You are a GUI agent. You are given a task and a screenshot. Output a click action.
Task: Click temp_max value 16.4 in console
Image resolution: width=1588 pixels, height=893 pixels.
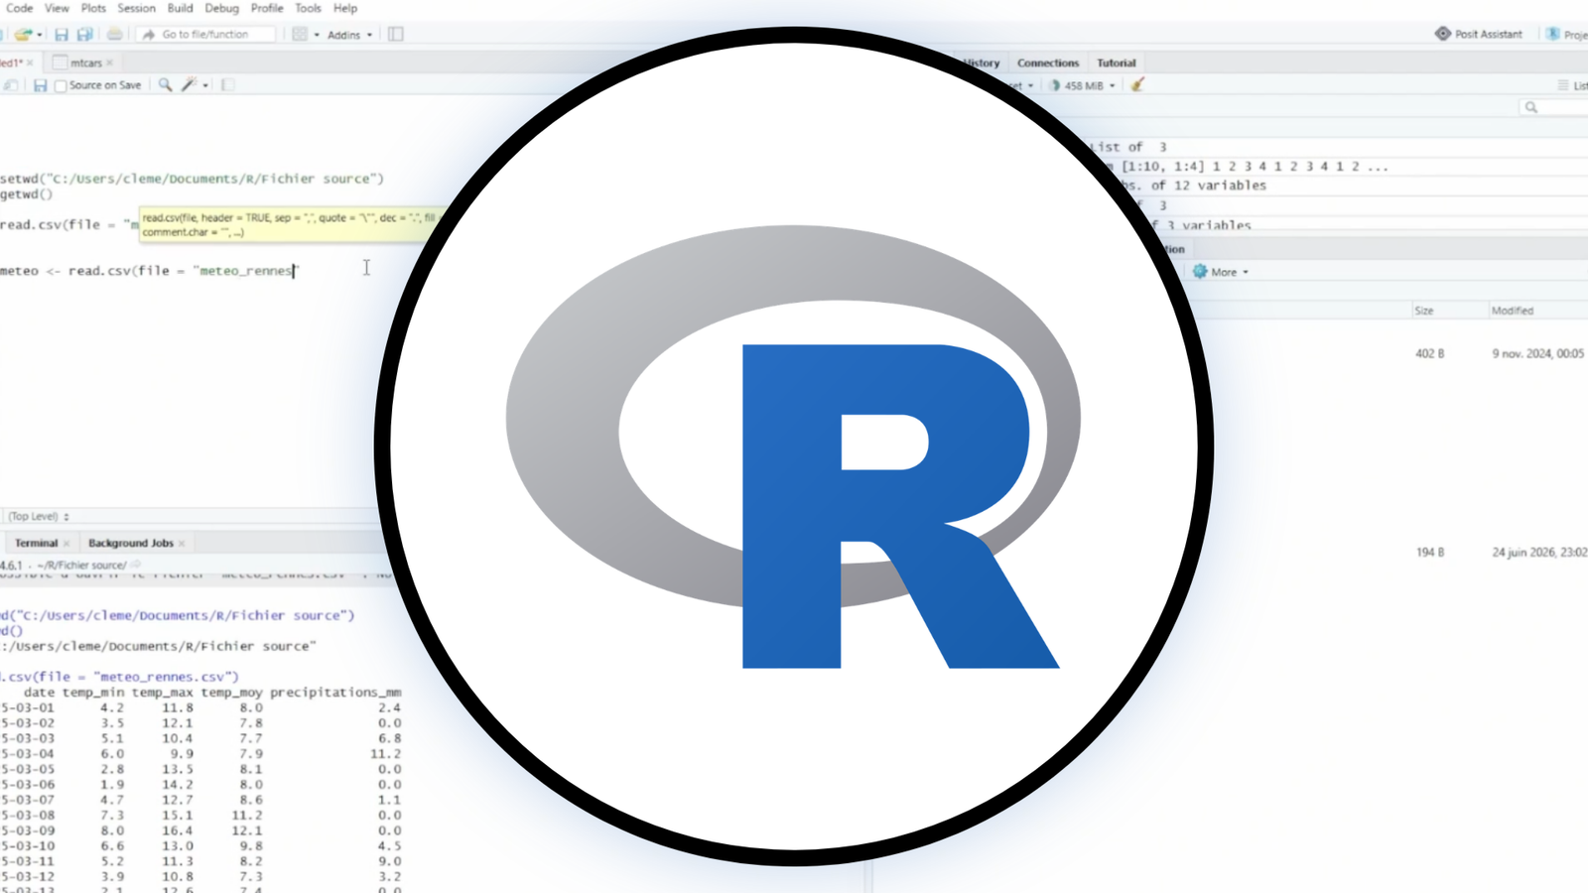point(178,830)
